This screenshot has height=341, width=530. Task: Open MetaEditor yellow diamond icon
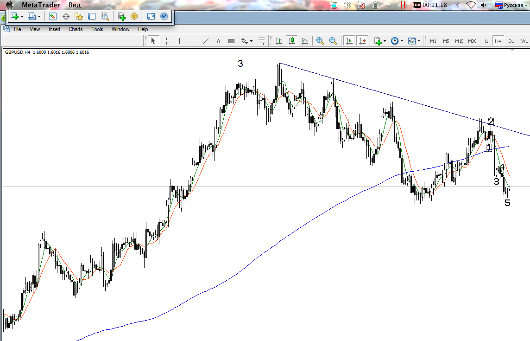pyautogui.click(x=134, y=16)
